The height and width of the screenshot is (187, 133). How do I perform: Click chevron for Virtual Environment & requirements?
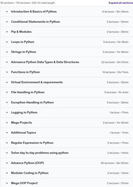[x=7, y=82]
